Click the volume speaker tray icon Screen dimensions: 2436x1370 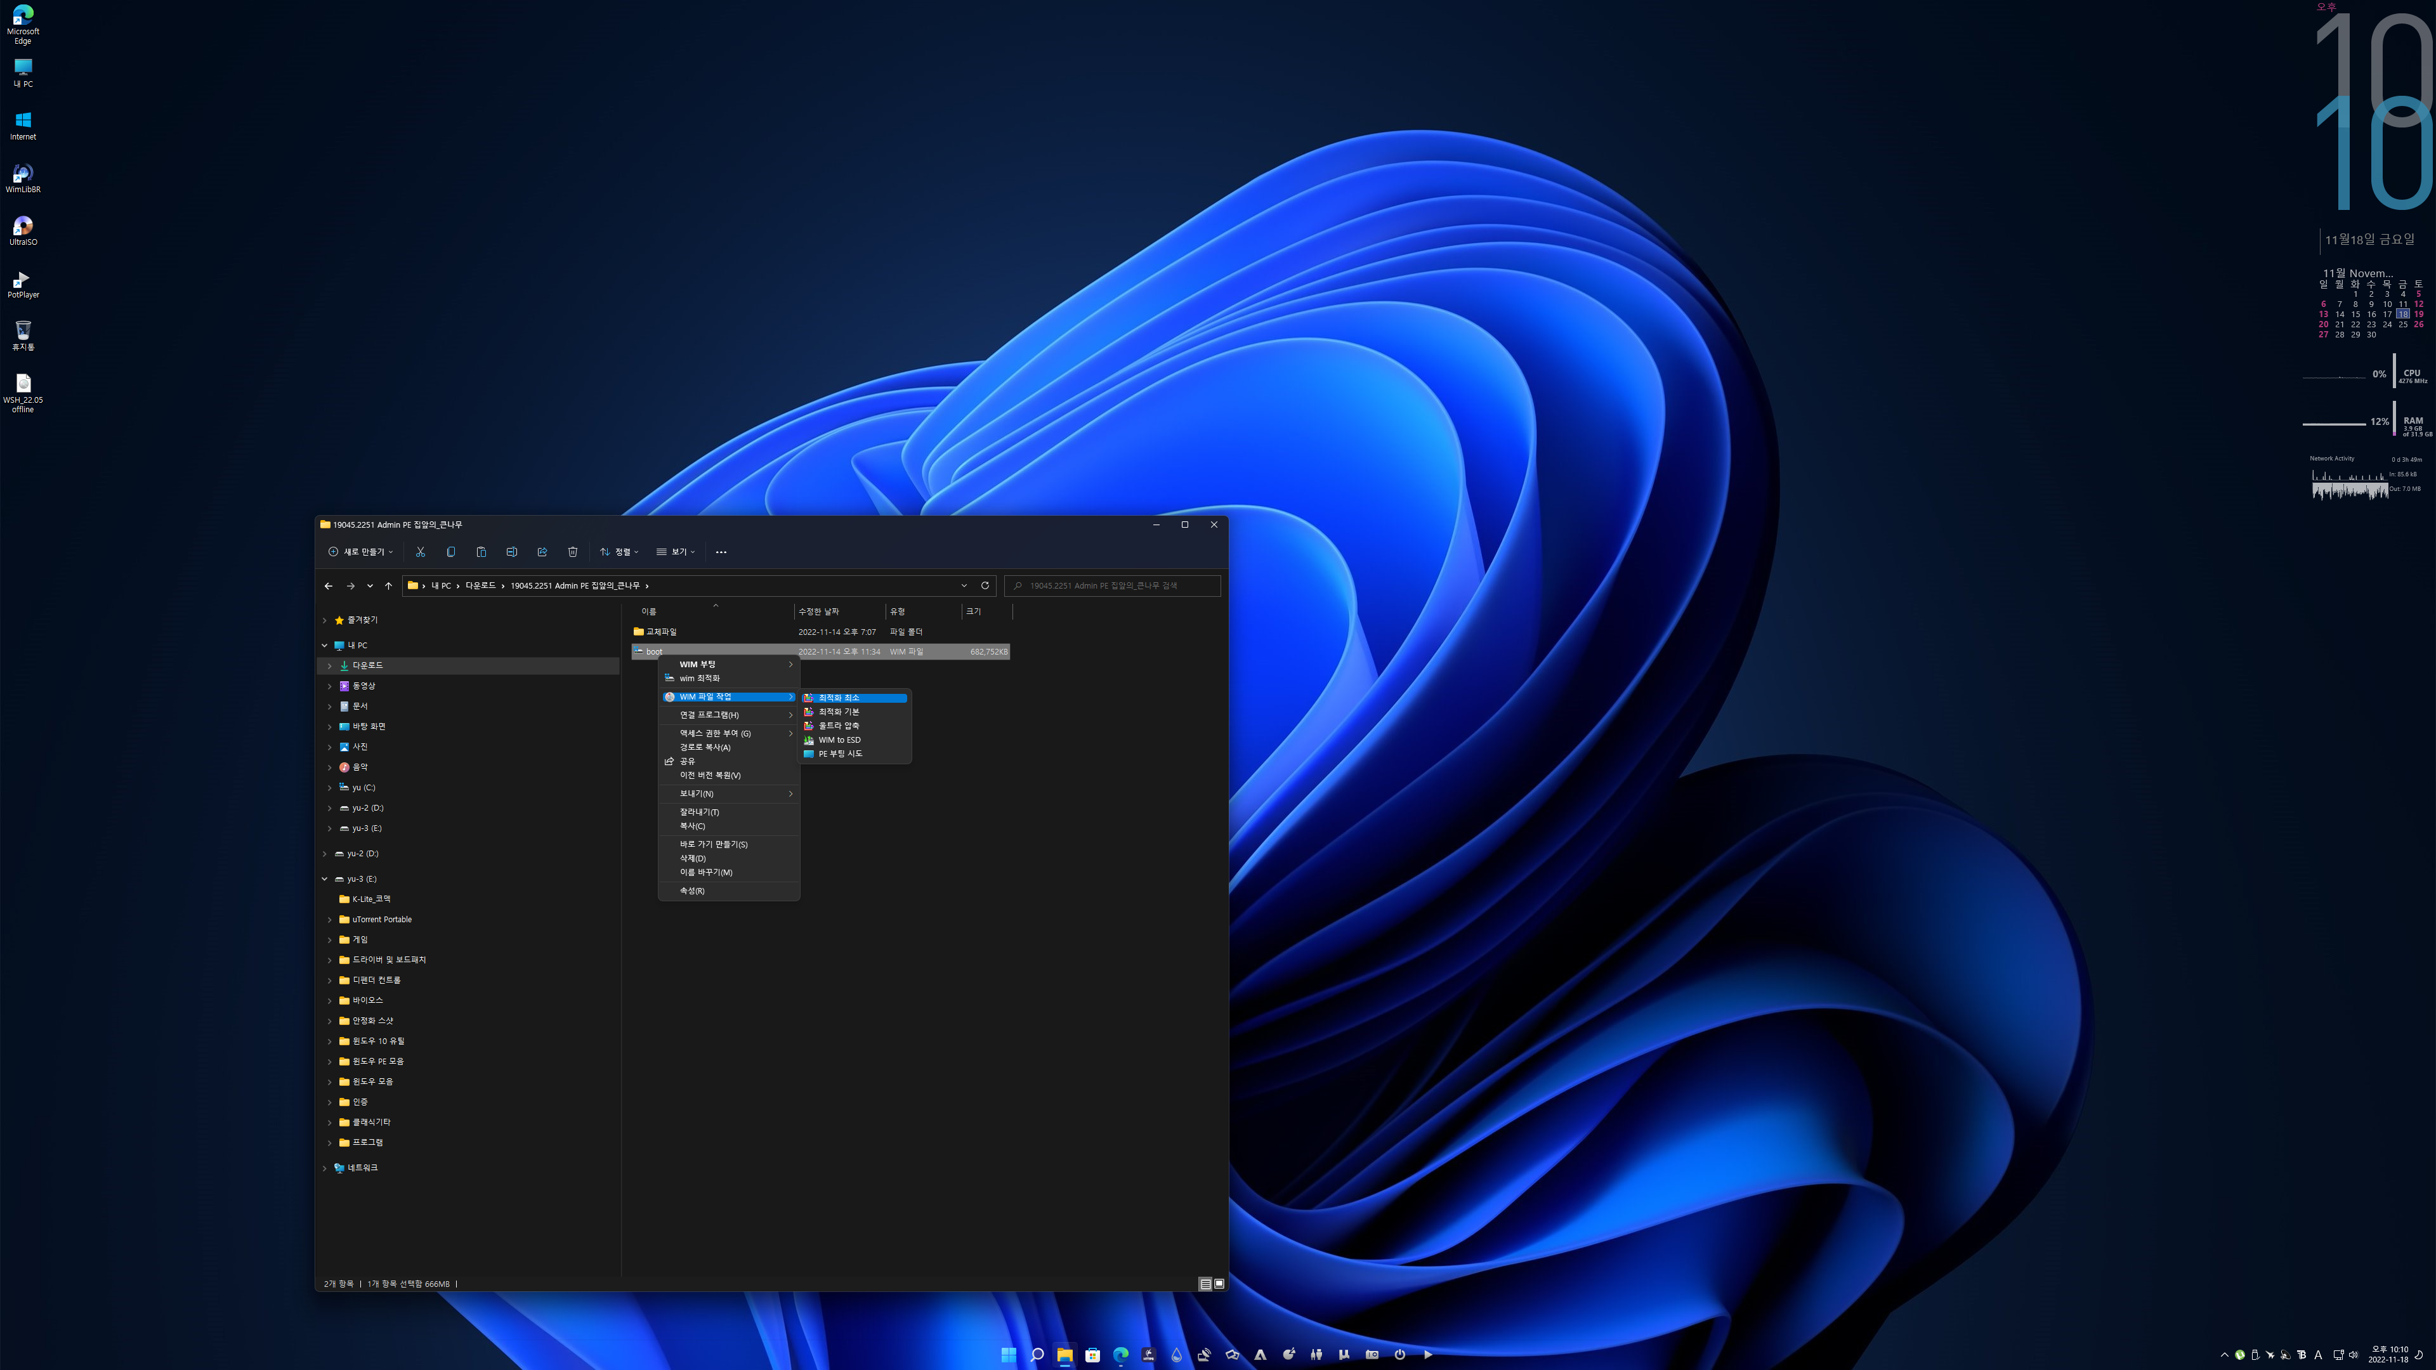(2354, 1355)
